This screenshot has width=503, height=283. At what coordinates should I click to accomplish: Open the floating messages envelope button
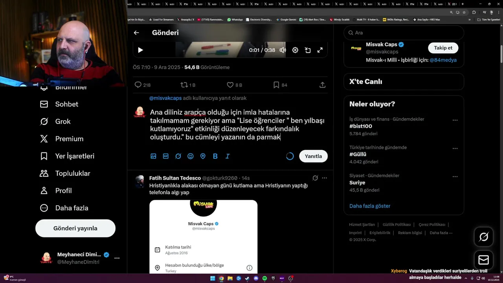pyautogui.click(x=484, y=260)
